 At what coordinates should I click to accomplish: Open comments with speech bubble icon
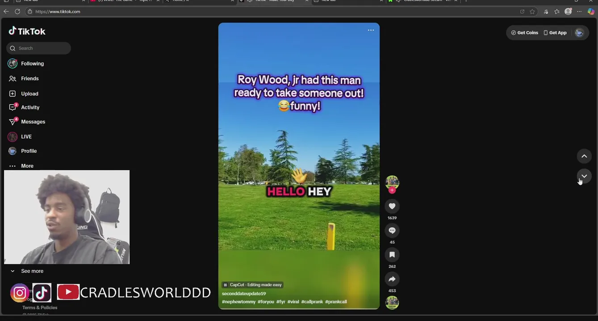point(392,230)
